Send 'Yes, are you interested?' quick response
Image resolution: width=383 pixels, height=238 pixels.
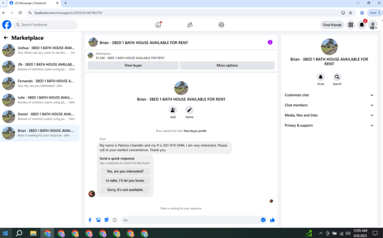click(125, 171)
